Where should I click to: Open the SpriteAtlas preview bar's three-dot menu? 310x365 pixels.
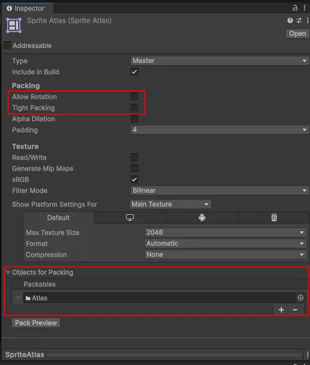click(308, 354)
